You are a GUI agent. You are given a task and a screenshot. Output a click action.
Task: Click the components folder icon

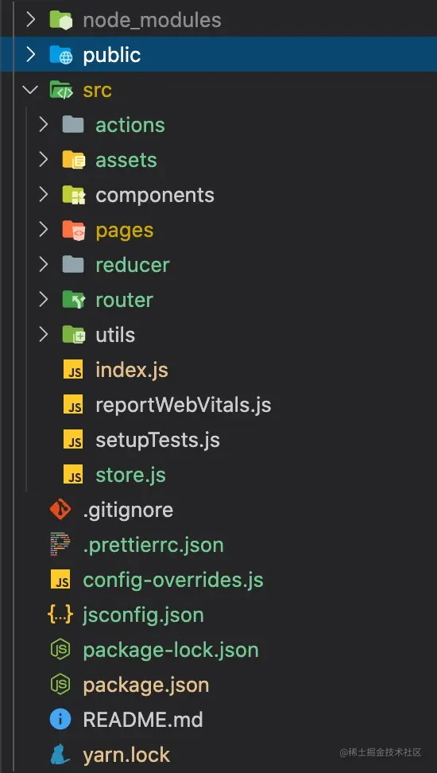pos(74,195)
